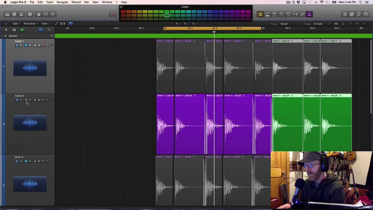This screenshot has height=210, width=373.
Task: Open the Inspector info icon
Action: [14, 14]
